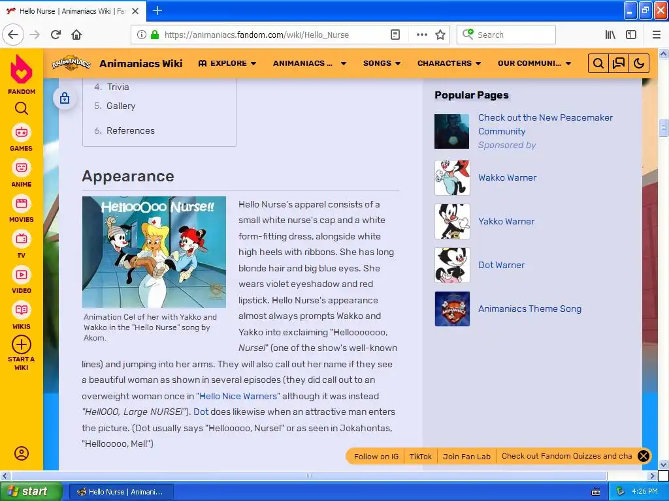This screenshot has height=501, width=669.
Task: Expand the Animaniacs dropdown menu
Action: click(309, 63)
